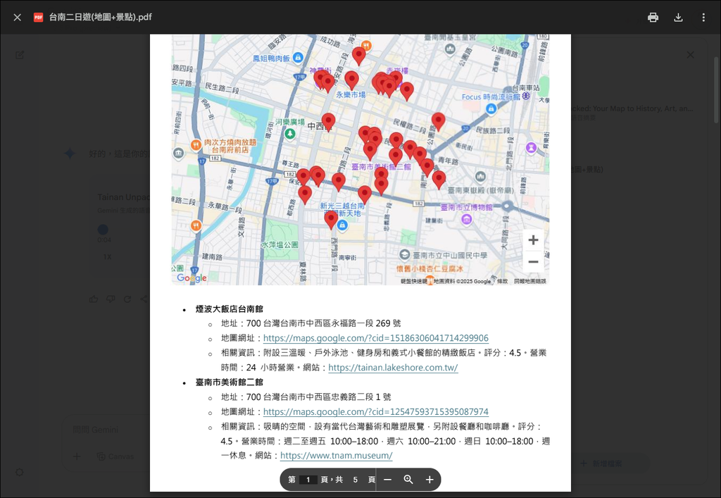Viewport: 721px width, 498px height.
Task: Click the thumbs down icon in Gemini
Action: tap(111, 299)
